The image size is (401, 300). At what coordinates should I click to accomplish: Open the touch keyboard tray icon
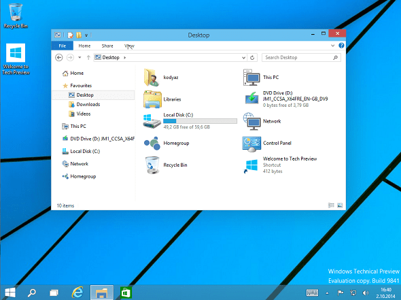click(x=312, y=293)
